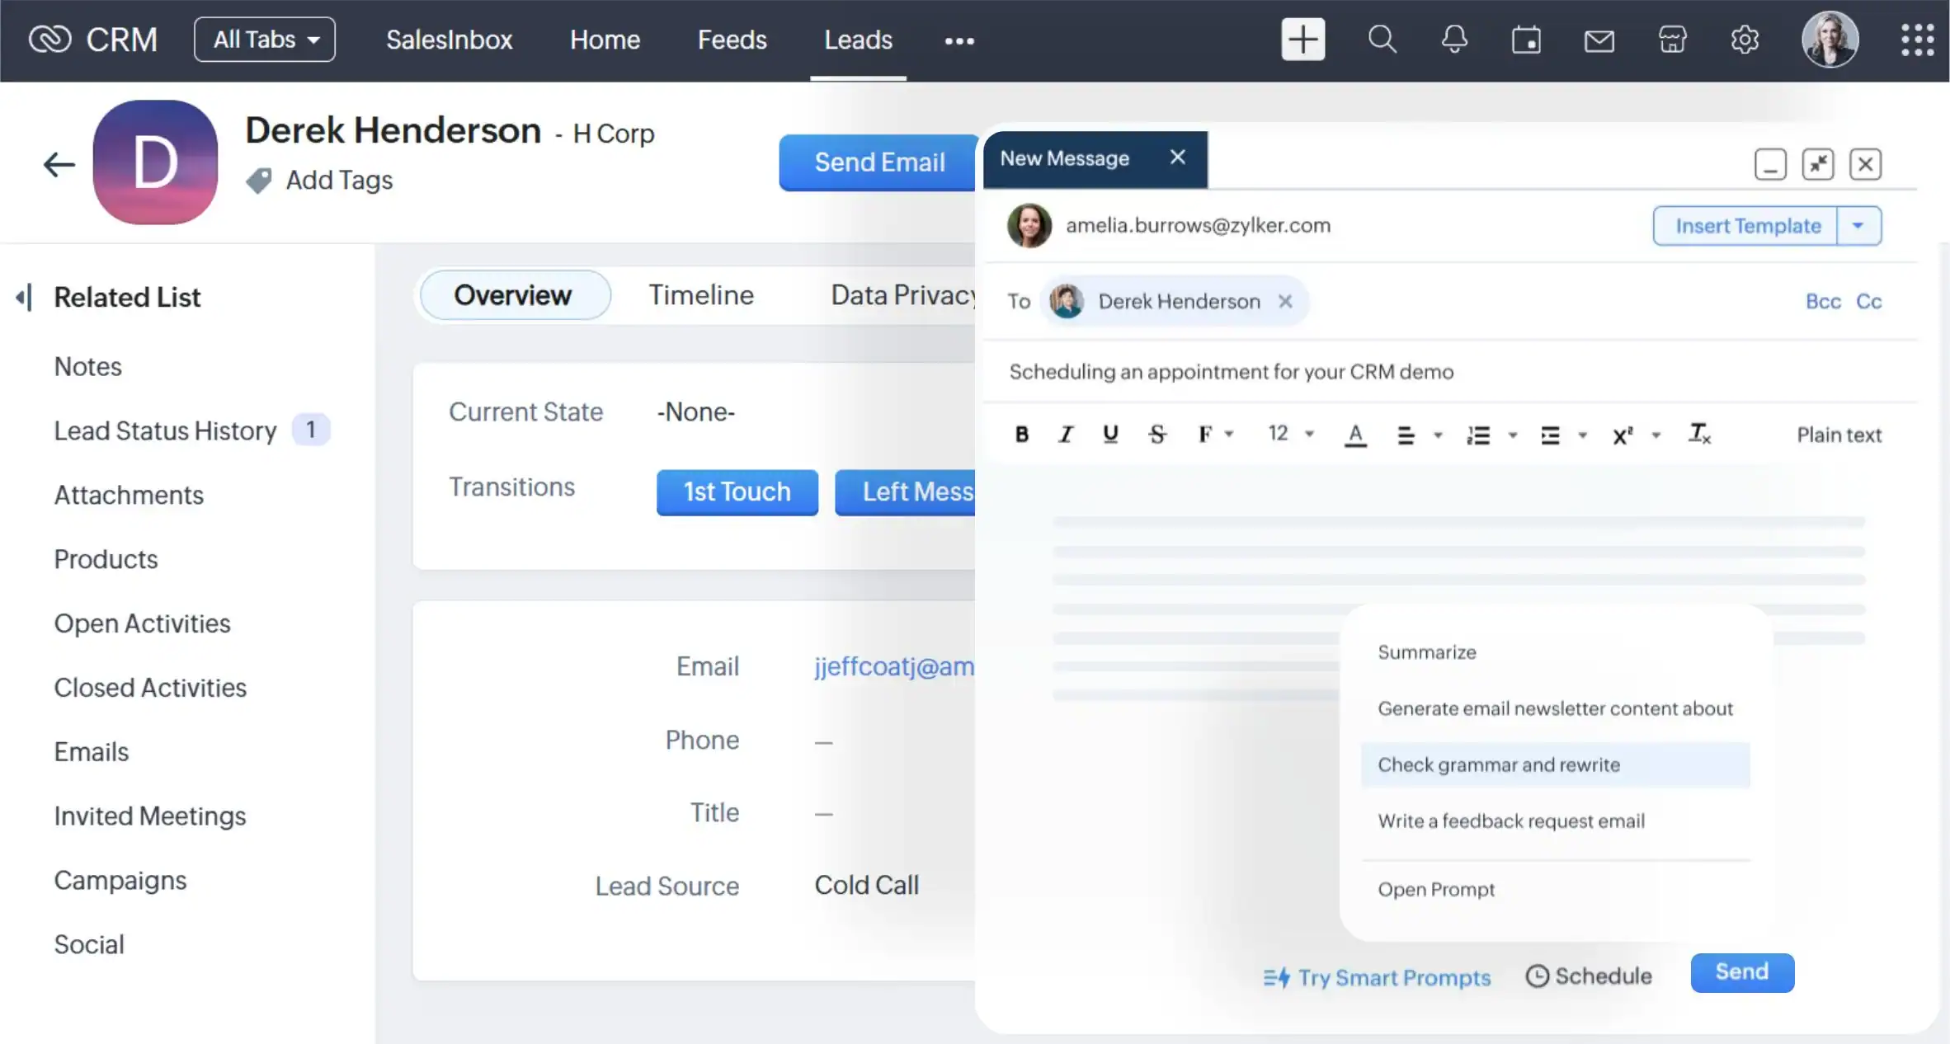Apply underline formatting in message
The width and height of the screenshot is (1950, 1044).
point(1110,434)
